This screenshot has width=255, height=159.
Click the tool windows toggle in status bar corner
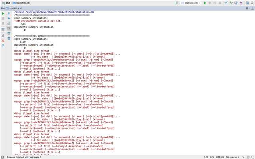pyautogui.click(x=3, y=157)
